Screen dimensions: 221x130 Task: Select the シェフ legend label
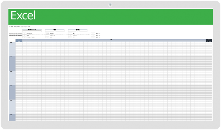coord(51,37)
